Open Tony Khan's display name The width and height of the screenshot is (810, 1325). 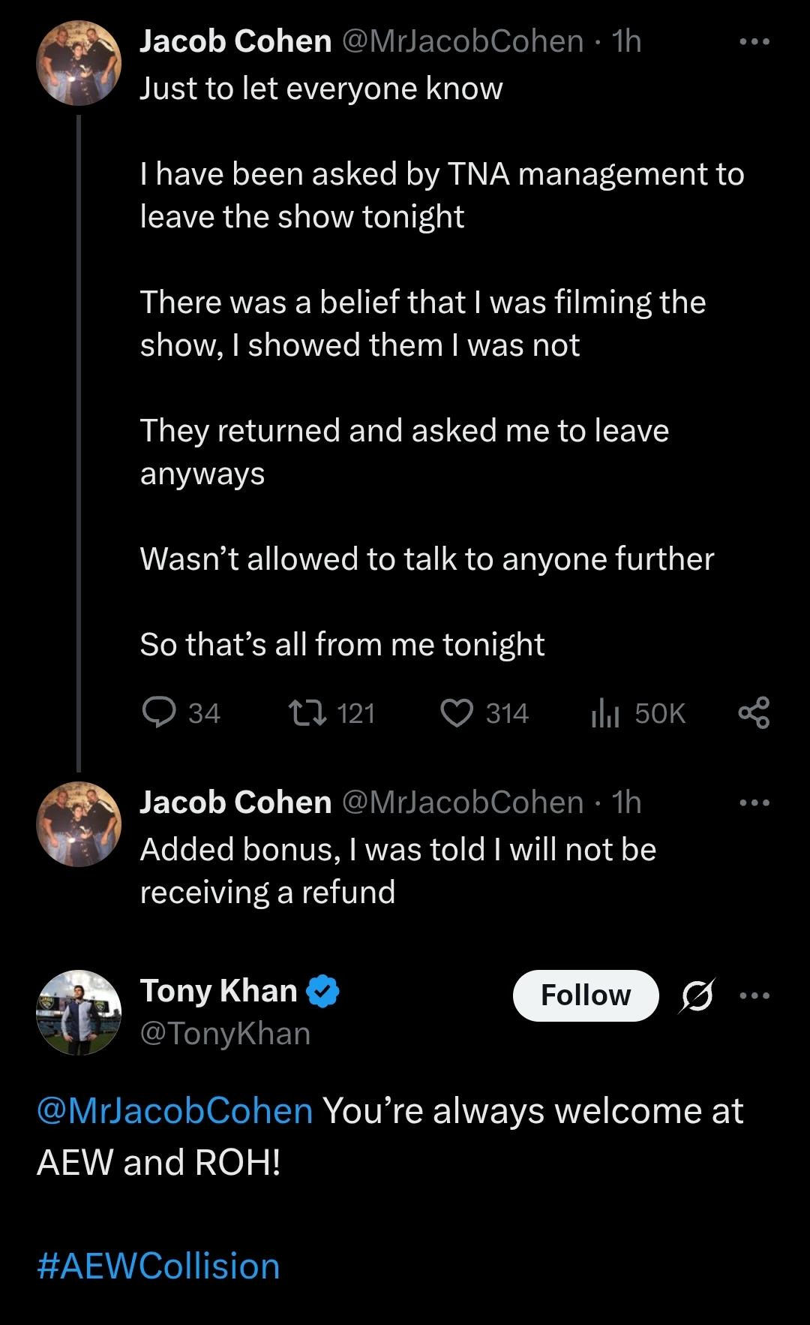click(218, 991)
